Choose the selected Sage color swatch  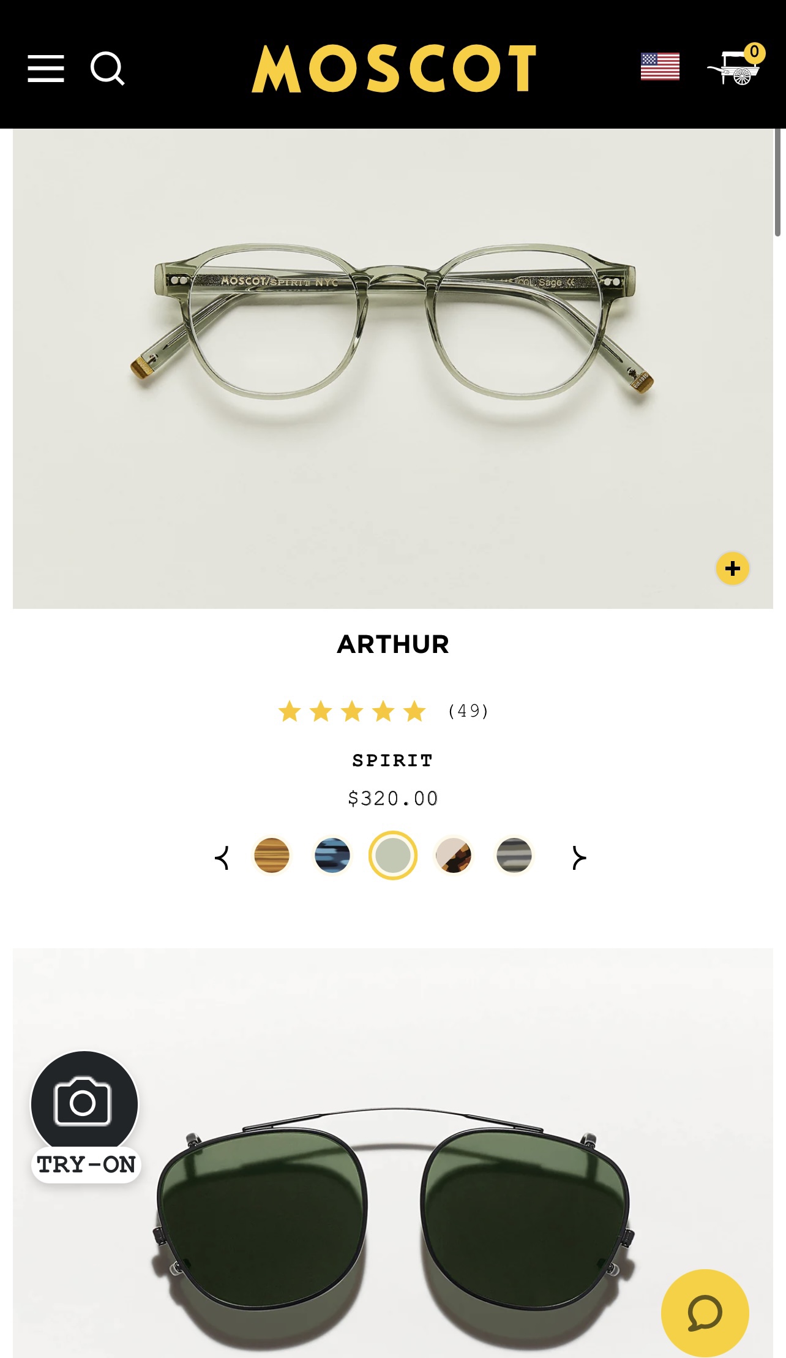coord(393,855)
